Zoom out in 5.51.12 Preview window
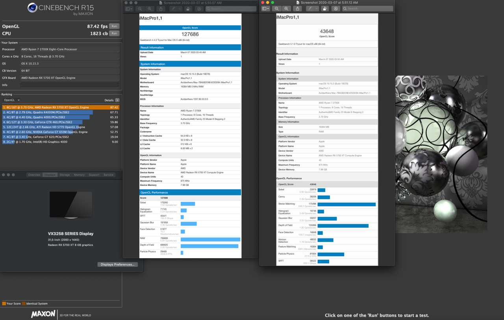 coord(277,8)
